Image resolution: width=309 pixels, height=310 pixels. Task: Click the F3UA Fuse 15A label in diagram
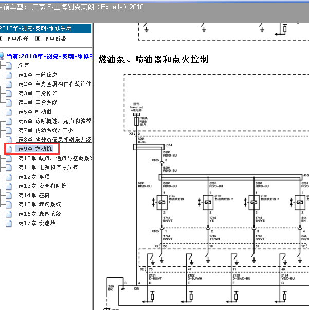[143, 122]
